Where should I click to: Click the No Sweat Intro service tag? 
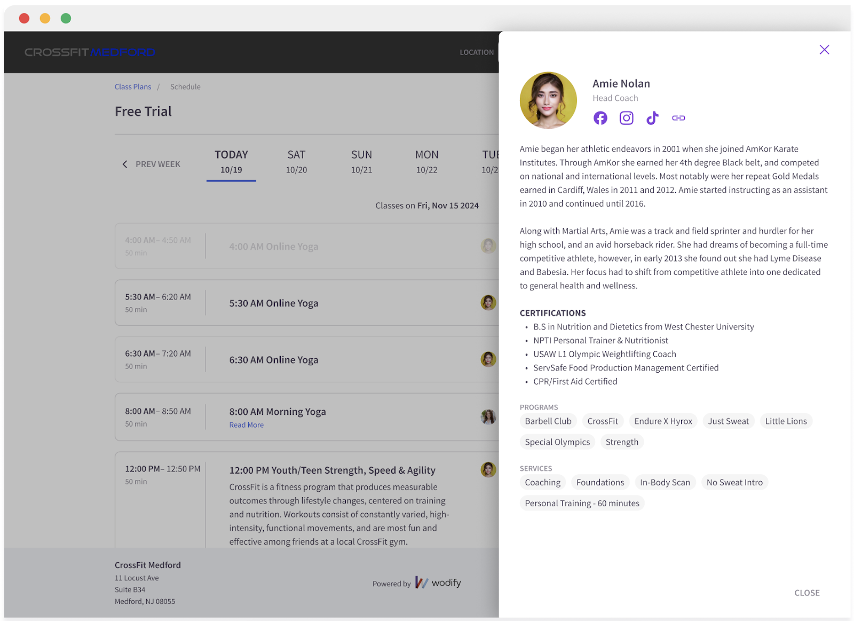click(x=734, y=483)
